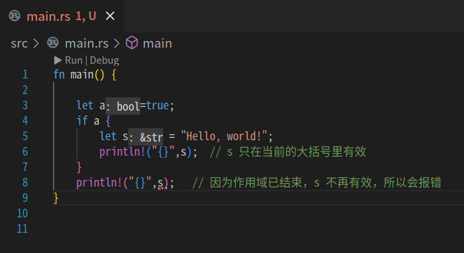
Task: Click line number 1 in the gutter
Action: click(25, 74)
